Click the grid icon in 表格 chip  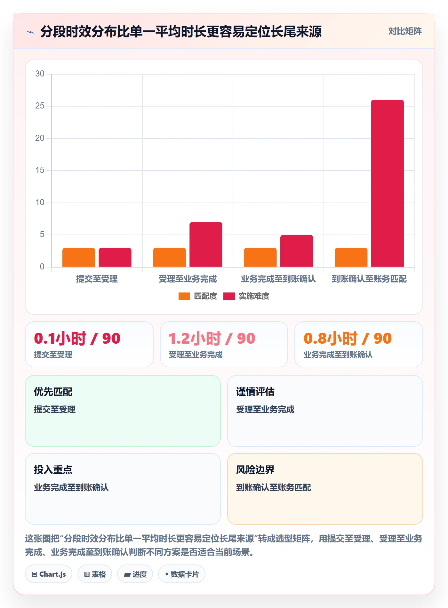[x=87, y=574]
